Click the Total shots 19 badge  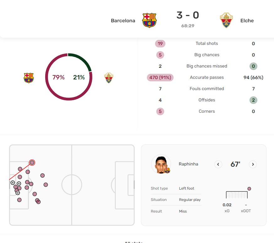click(160, 44)
